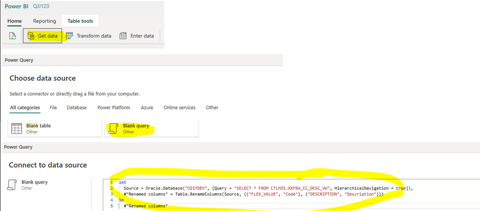Click the Transform data button label
Viewport: 480px width, 211px height.
(x=94, y=36)
